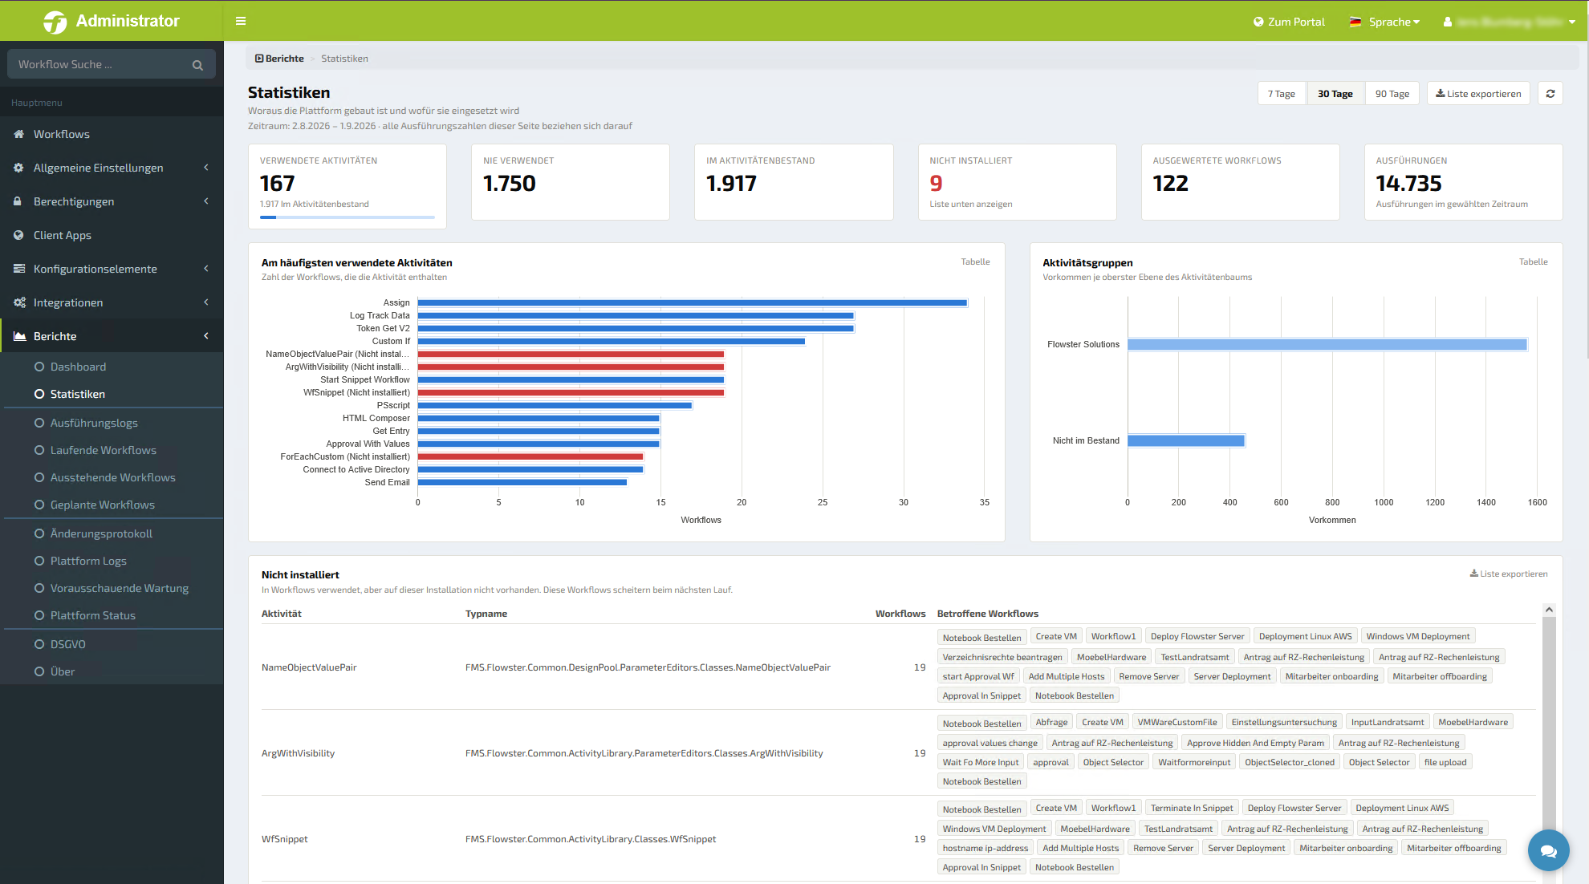Viewport: 1589px width, 884px height.
Task: Select the 7 Tage time range
Action: (x=1282, y=94)
